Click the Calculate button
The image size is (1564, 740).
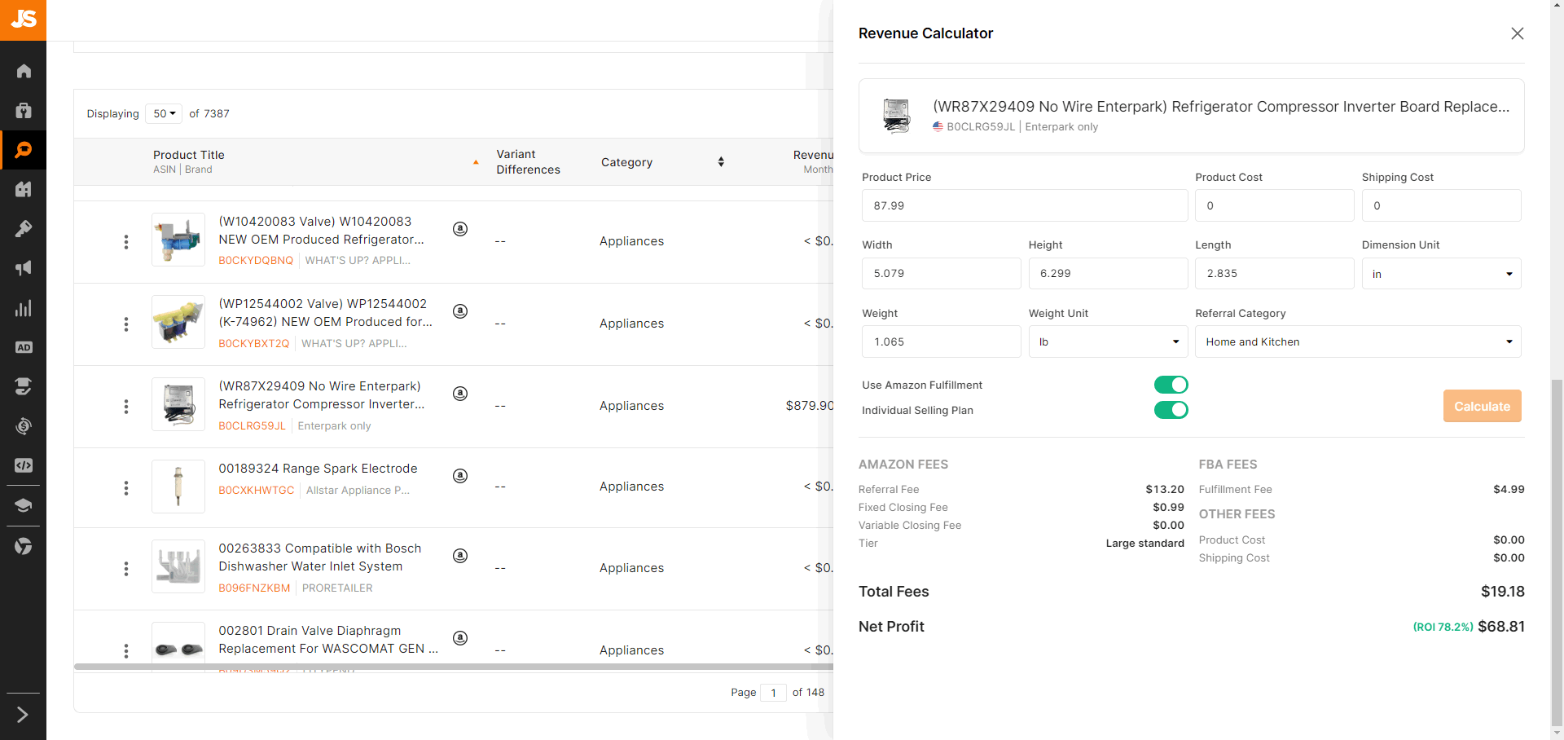pyautogui.click(x=1482, y=406)
